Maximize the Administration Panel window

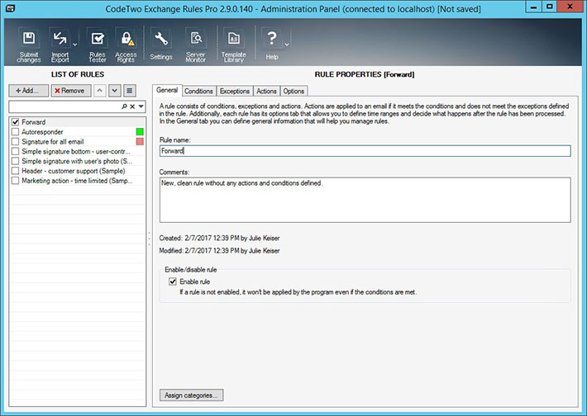[549, 7]
